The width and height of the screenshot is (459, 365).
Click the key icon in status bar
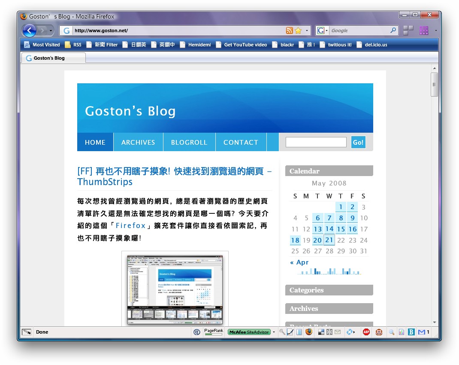[282, 332]
